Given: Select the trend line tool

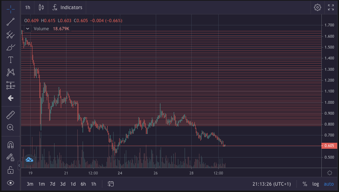Looking at the screenshot, I should 11,22.
